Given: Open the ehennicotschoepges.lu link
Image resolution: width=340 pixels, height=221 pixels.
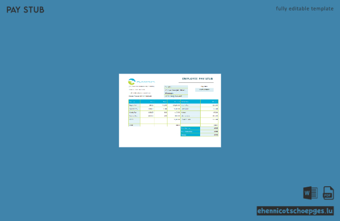Looking at the screenshot, I should click(x=295, y=211).
